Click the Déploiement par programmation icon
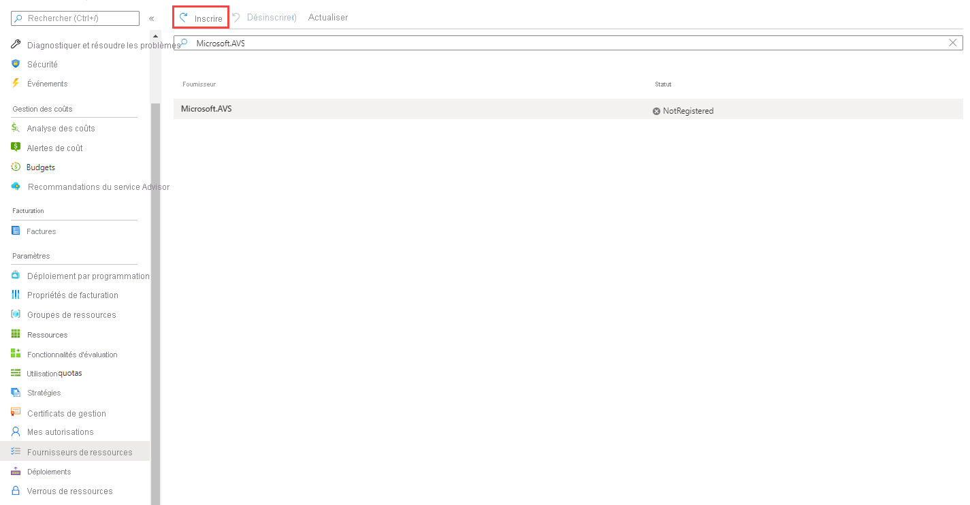The image size is (970, 505). click(x=16, y=276)
